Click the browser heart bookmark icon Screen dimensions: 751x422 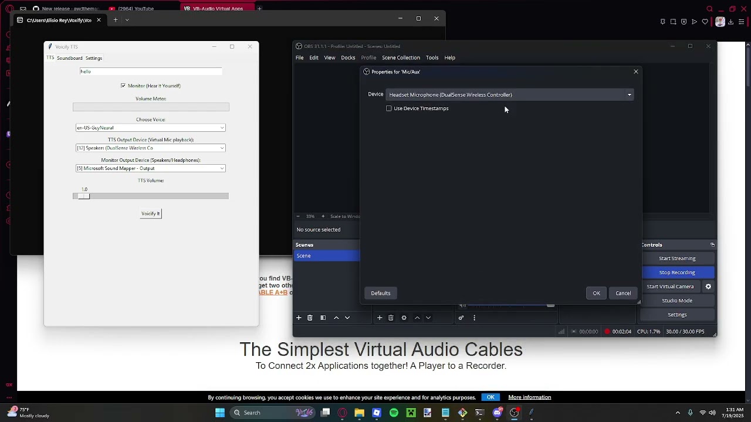coord(705,22)
